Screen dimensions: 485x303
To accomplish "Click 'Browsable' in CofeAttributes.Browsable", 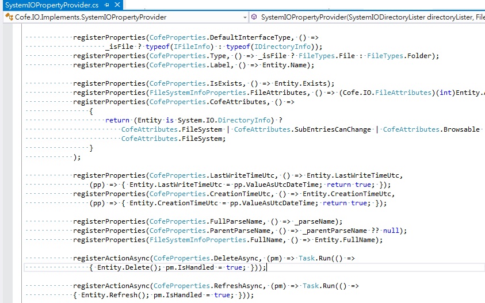I will [x=461, y=129].
